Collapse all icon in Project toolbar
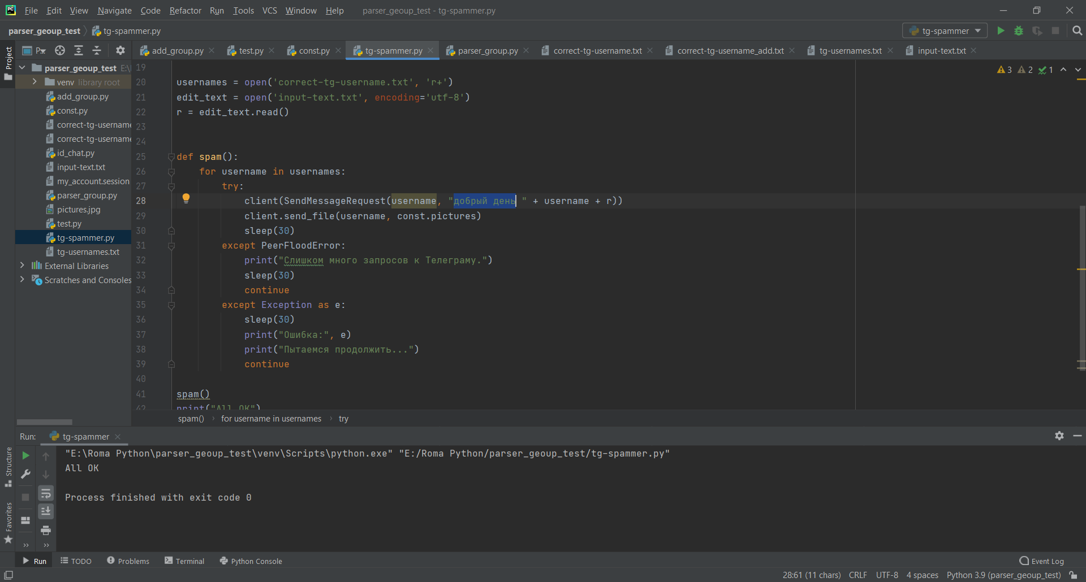Image resolution: width=1086 pixels, height=582 pixels. [x=97, y=50]
